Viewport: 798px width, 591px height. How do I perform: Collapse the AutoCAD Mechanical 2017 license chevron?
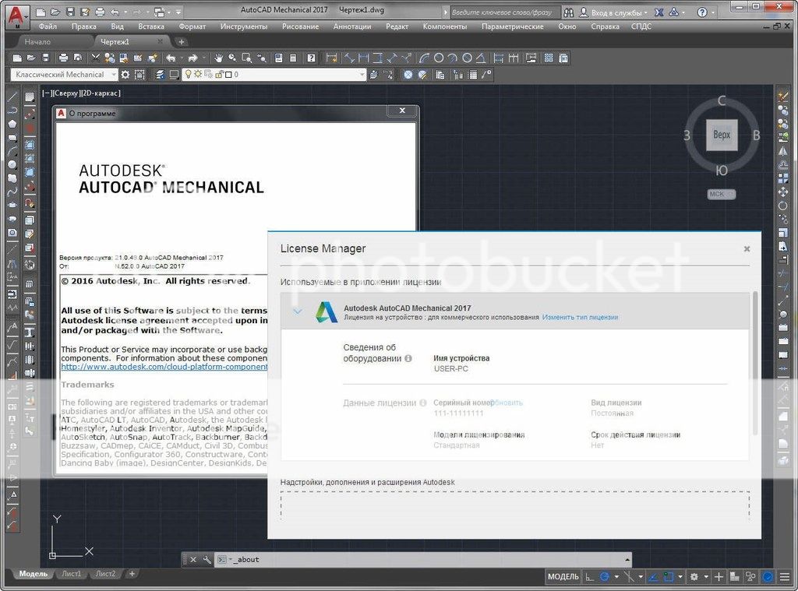point(298,311)
